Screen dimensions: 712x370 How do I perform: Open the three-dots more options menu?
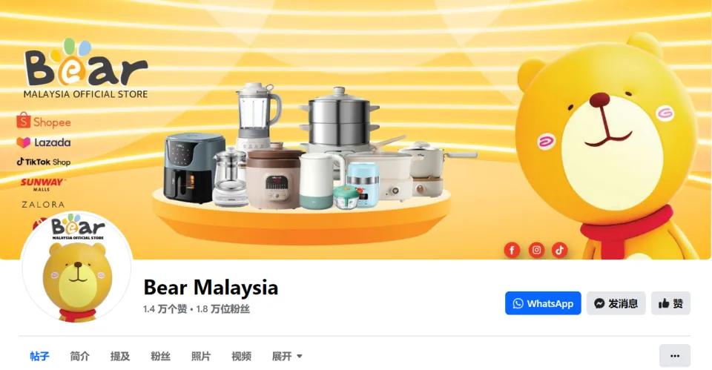click(675, 356)
